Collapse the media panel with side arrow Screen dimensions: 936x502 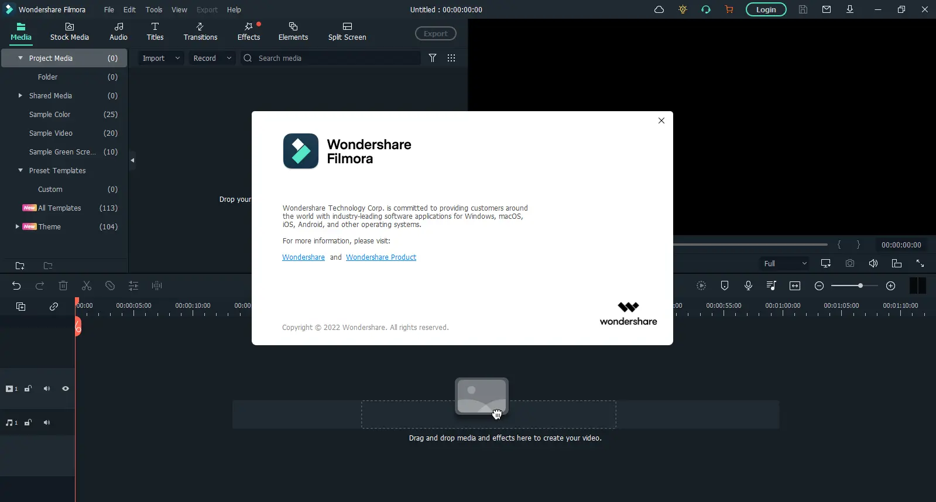pyautogui.click(x=132, y=160)
